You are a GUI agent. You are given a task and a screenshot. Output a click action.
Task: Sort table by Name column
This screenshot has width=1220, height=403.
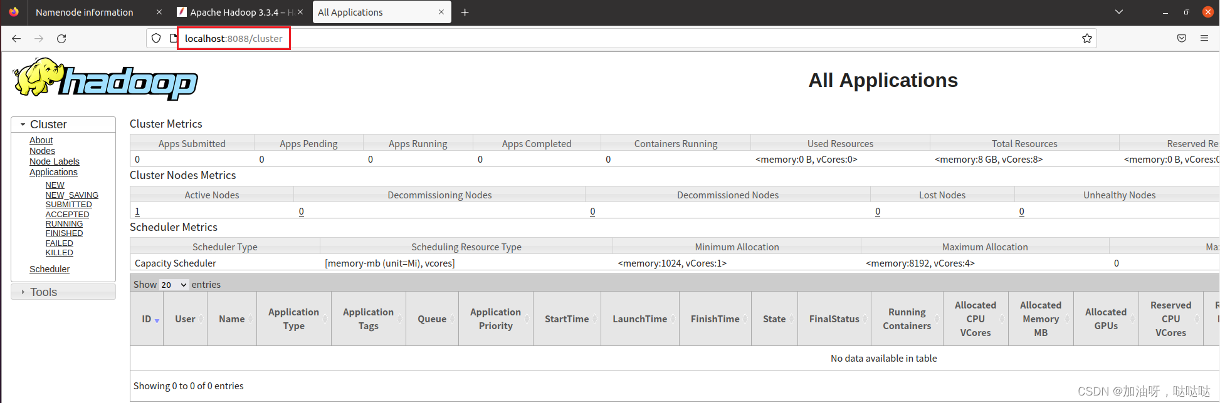232,319
